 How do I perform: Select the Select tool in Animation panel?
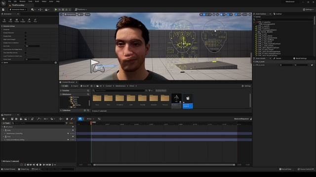click(x=4, y=20)
